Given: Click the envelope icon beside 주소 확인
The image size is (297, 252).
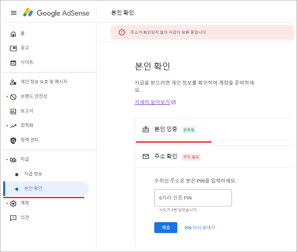Looking at the screenshot, I should point(146,156).
